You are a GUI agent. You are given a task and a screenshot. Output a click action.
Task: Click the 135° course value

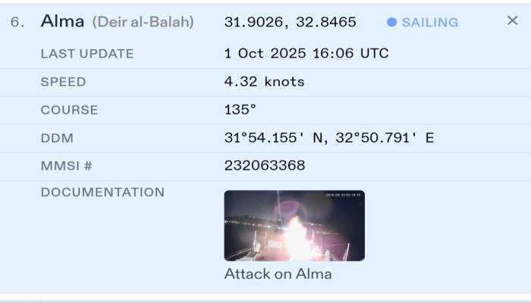(240, 110)
